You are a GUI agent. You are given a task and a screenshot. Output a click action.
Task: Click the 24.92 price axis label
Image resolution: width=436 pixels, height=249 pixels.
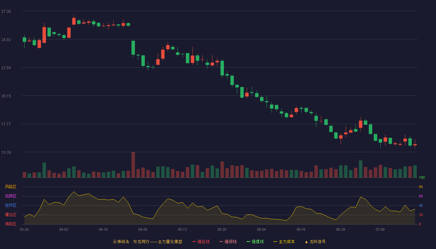coord(6,40)
